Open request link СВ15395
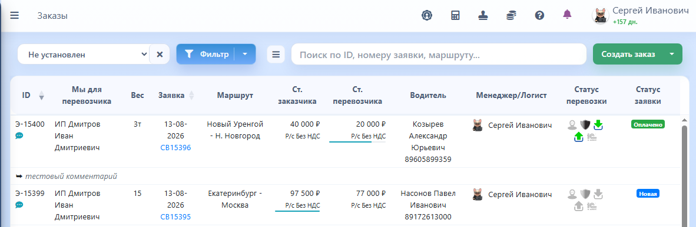The height and width of the screenshot is (227, 696). (x=176, y=217)
